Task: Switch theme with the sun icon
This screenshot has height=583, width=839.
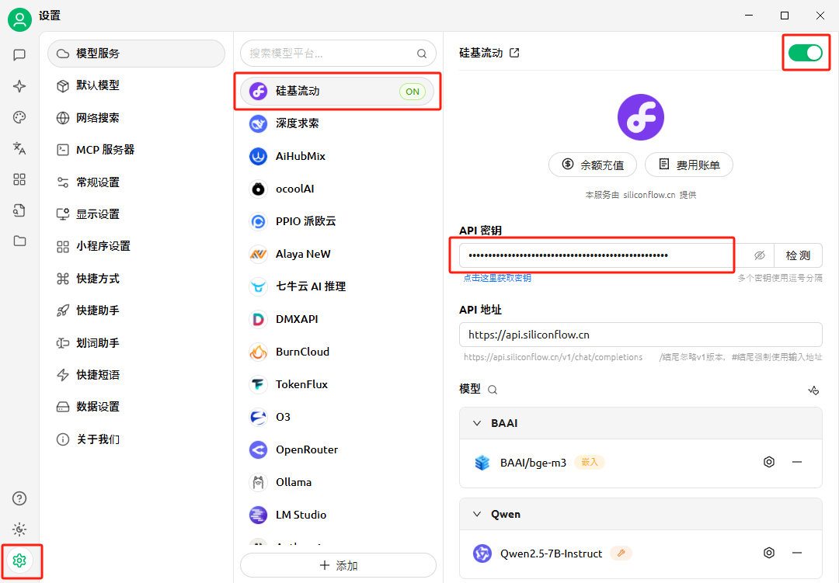Action: 19,529
